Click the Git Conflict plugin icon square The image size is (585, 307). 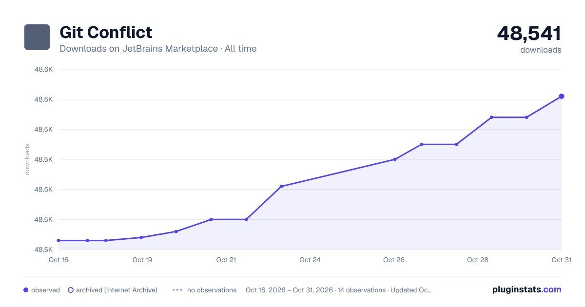tap(37, 37)
